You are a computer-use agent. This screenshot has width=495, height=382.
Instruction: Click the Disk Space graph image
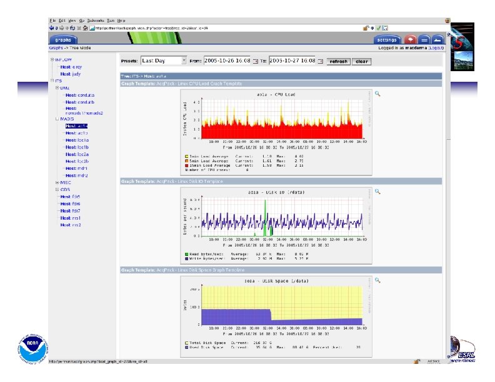point(276,316)
